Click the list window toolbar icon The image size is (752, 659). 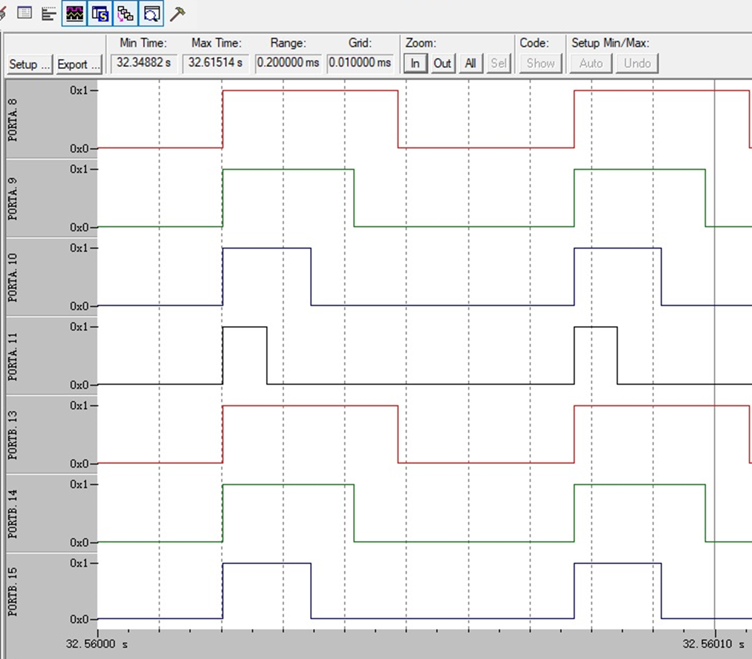[24, 13]
